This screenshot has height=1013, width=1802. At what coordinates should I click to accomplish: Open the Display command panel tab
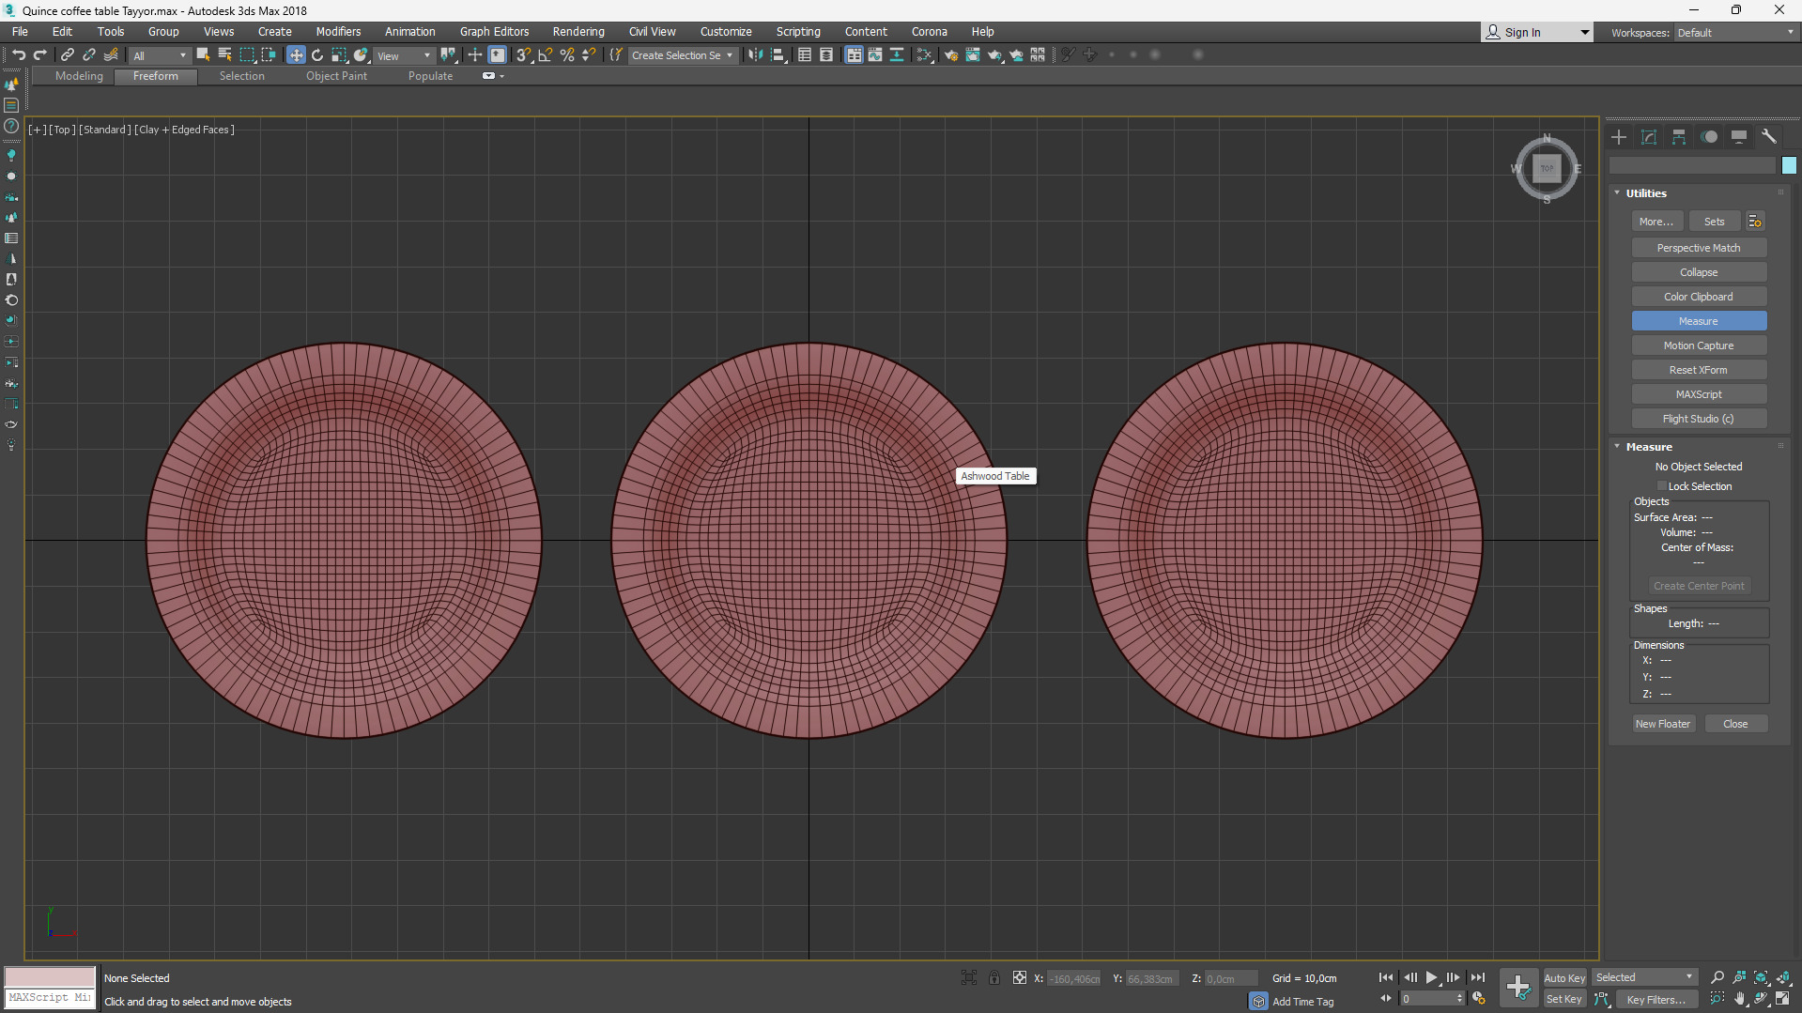coord(1739,137)
